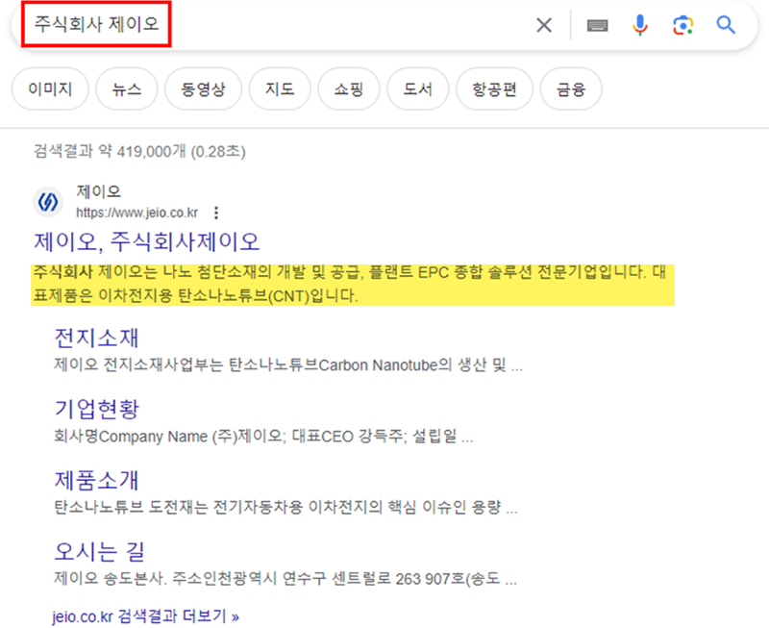The image size is (769, 628).
Task: Submit search with magnifying glass icon
Action: (x=726, y=25)
